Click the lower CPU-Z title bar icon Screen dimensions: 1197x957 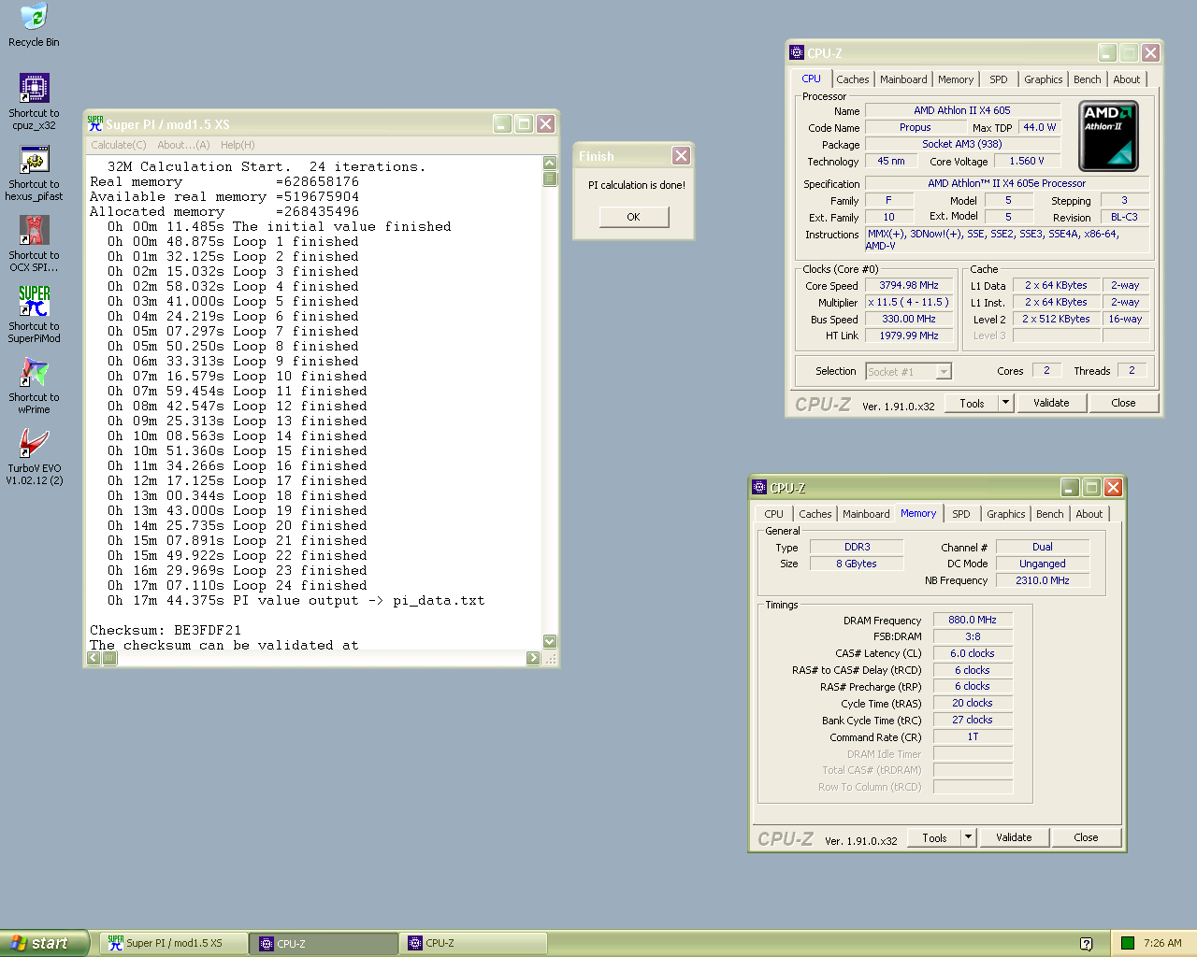pos(759,487)
